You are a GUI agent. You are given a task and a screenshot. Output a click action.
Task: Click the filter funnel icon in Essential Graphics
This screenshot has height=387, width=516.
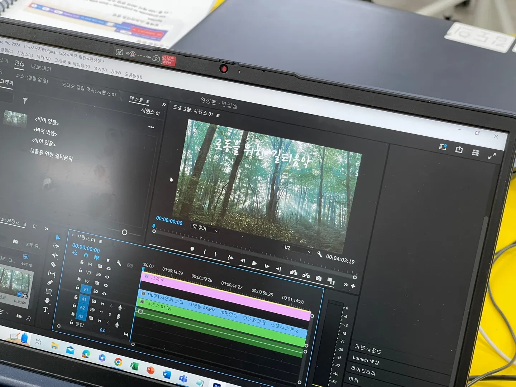pos(25,101)
